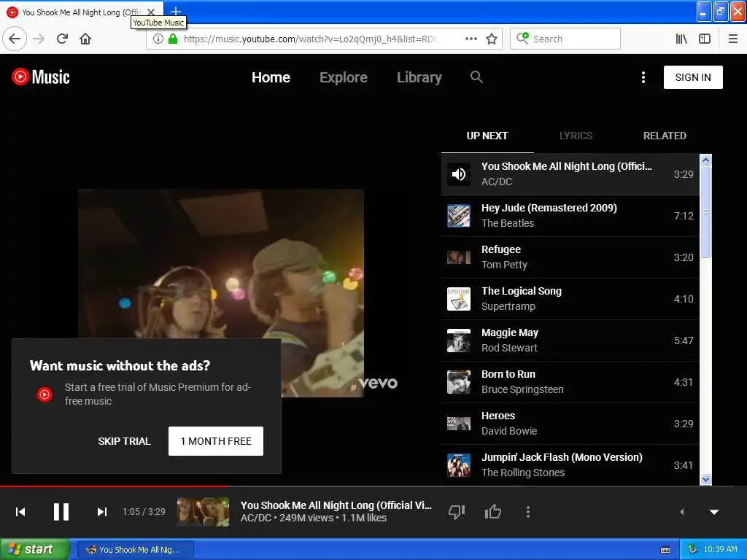747x560 pixels.
Task: Select the Lyrics tab
Action: point(576,136)
